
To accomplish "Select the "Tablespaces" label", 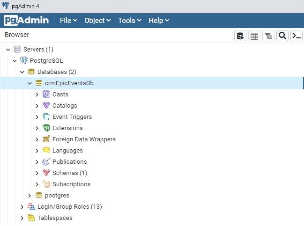I will click(55, 218).
